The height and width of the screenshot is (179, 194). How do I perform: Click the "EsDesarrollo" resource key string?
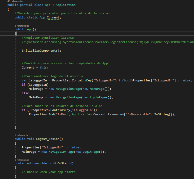tap(138, 114)
